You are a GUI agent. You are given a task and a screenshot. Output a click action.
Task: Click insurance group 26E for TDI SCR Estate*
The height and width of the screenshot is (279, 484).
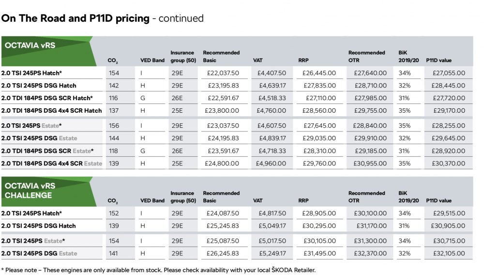[x=177, y=151]
